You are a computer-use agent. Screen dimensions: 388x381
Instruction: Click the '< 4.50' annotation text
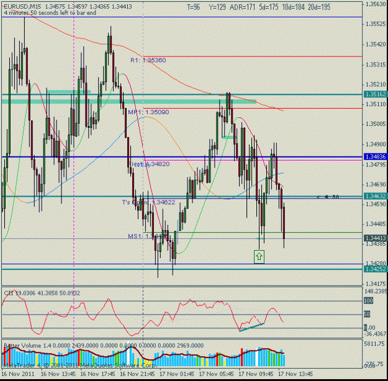coord(328,197)
